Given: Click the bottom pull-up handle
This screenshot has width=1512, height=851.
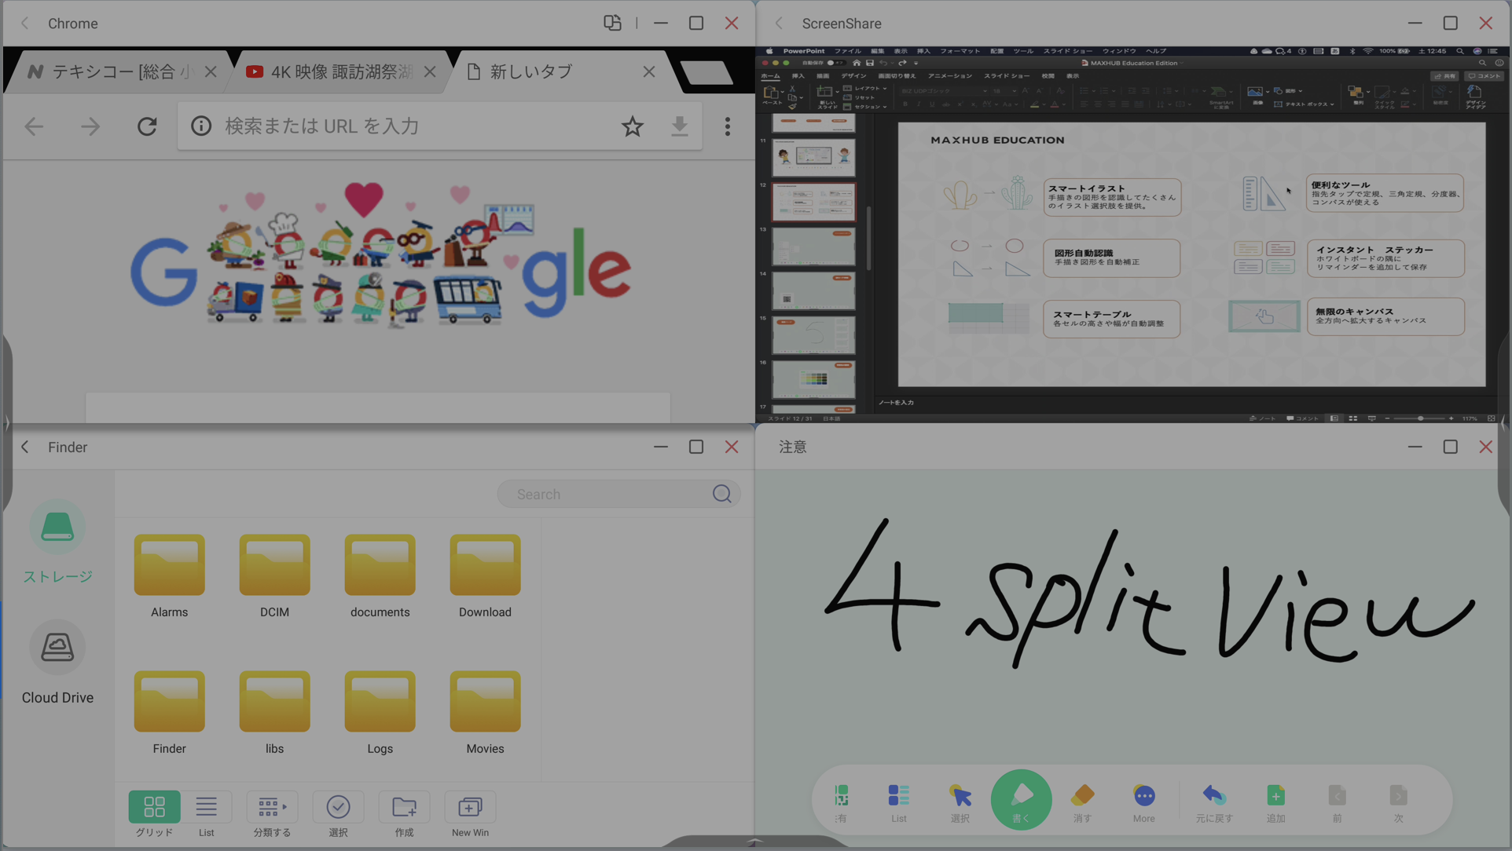Looking at the screenshot, I should pos(755,842).
